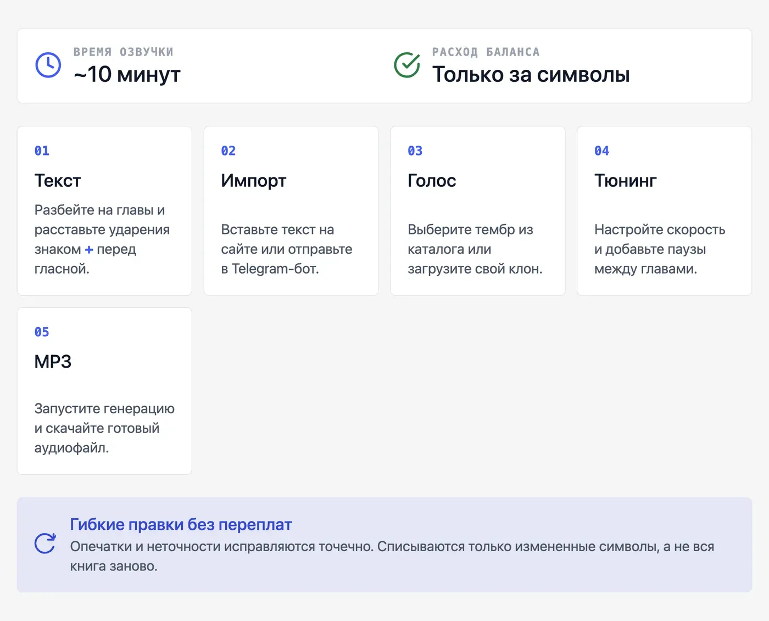Click the "Выберите тембр из каталога" description
Screen dimensions: 769x621
(x=475, y=249)
